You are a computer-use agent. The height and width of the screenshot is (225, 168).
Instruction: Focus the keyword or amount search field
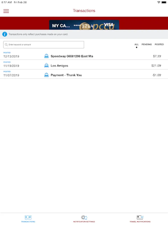[44, 45]
